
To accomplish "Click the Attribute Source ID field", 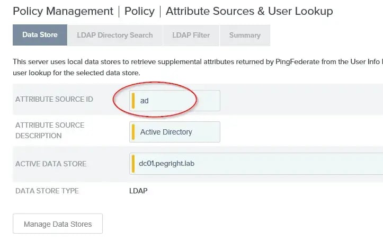I will pyautogui.click(x=175, y=101).
